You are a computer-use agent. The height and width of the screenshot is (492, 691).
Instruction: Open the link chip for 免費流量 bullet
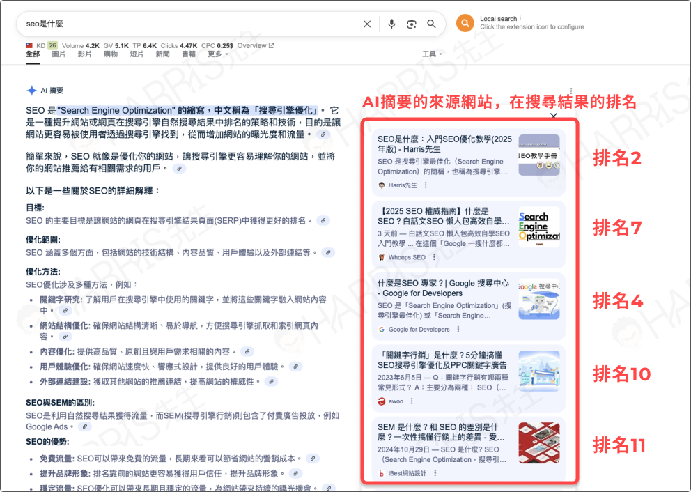coord(313,459)
